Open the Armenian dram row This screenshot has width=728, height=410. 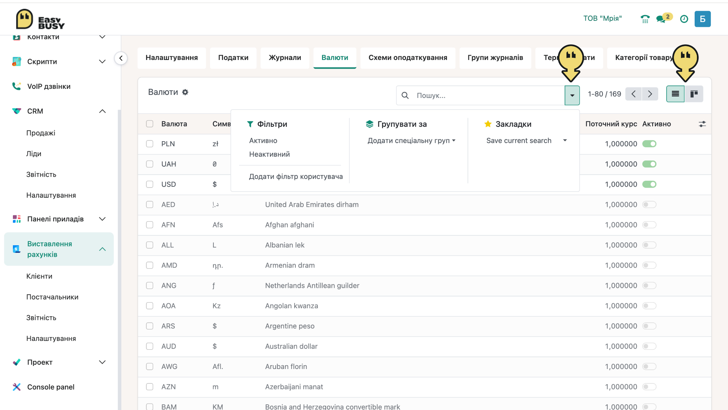click(x=425, y=265)
